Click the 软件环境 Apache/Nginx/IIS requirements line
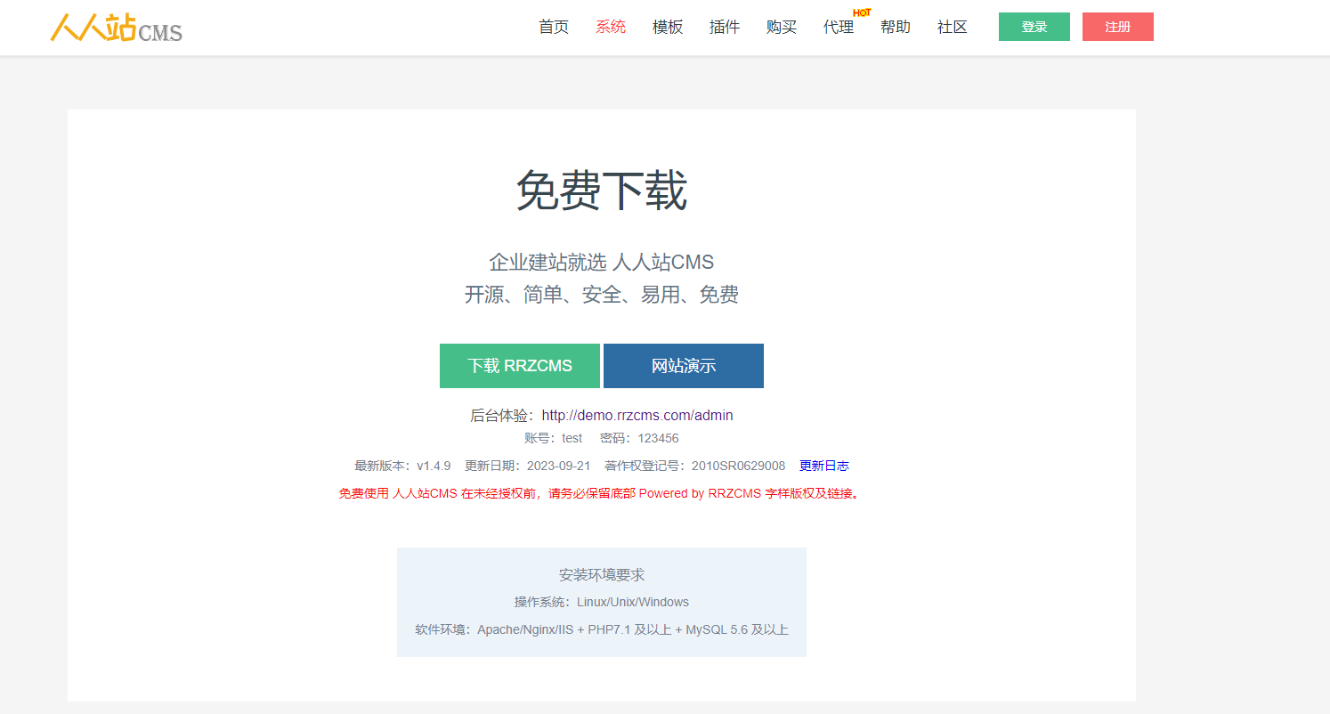The image size is (1330, 714). pyautogui.click(x=602, y=629)
